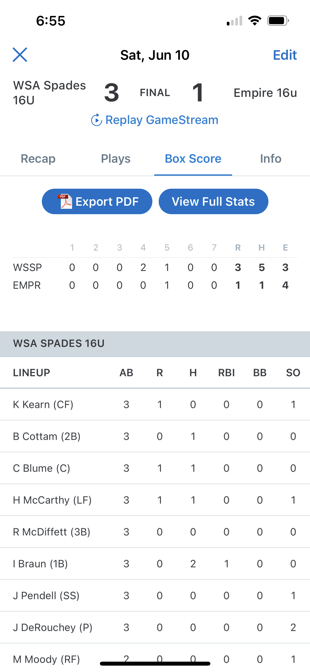Open the Plays tab
The width and height of the screenshot is (310, 672).
[116, 159]
